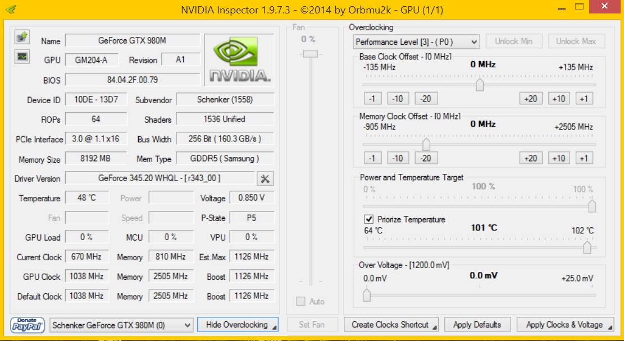This screenshot has width=624, height=341.
Task: Click +10 under Memory Clock Offset
Action: (559, 158)
